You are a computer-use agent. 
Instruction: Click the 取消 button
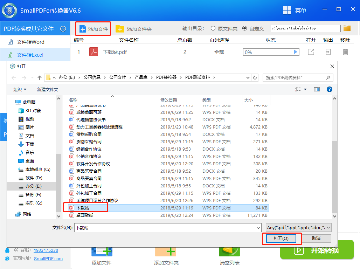tap(316, 239)
